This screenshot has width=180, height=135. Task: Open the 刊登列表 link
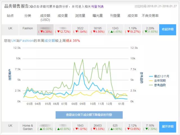coord(97,6)
